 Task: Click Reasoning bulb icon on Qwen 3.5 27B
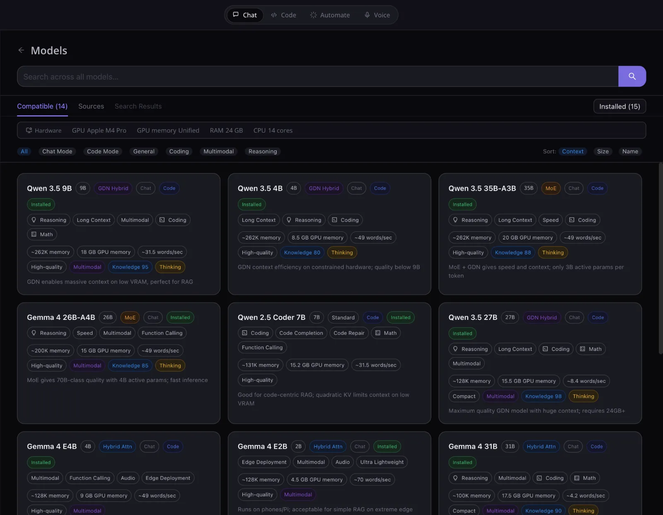pos(455,349)
